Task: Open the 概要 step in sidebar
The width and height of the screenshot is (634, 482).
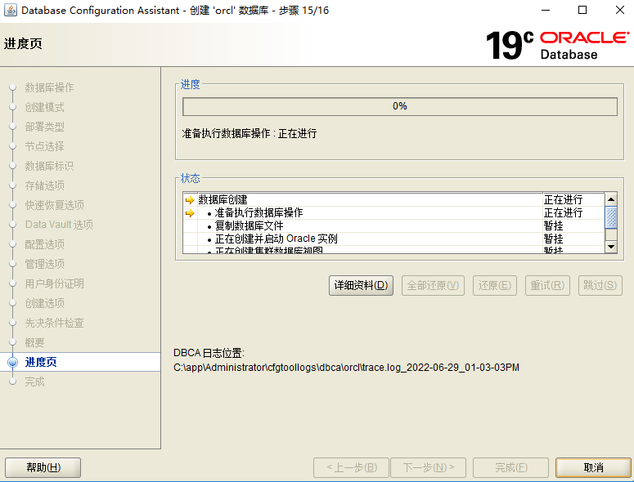Action: click(34, 343)
